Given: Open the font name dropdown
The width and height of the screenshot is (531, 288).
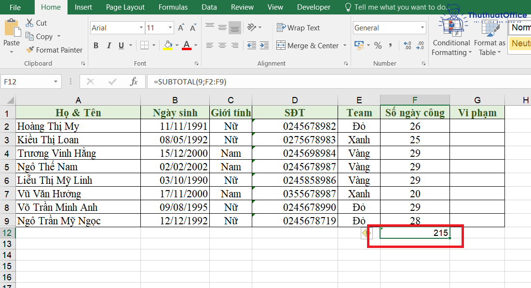Looking at the screenshot, I should (x=140, y=27).
